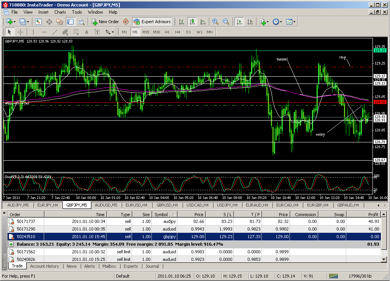Select the Fibonacci Retracement tool
The width and height of the screenshot is (390, 281).
pos(76,32)
